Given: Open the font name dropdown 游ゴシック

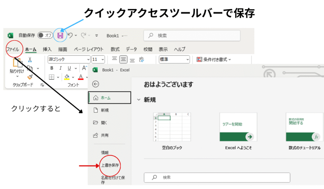Looking at the screenshot, I should click(69, 59).
